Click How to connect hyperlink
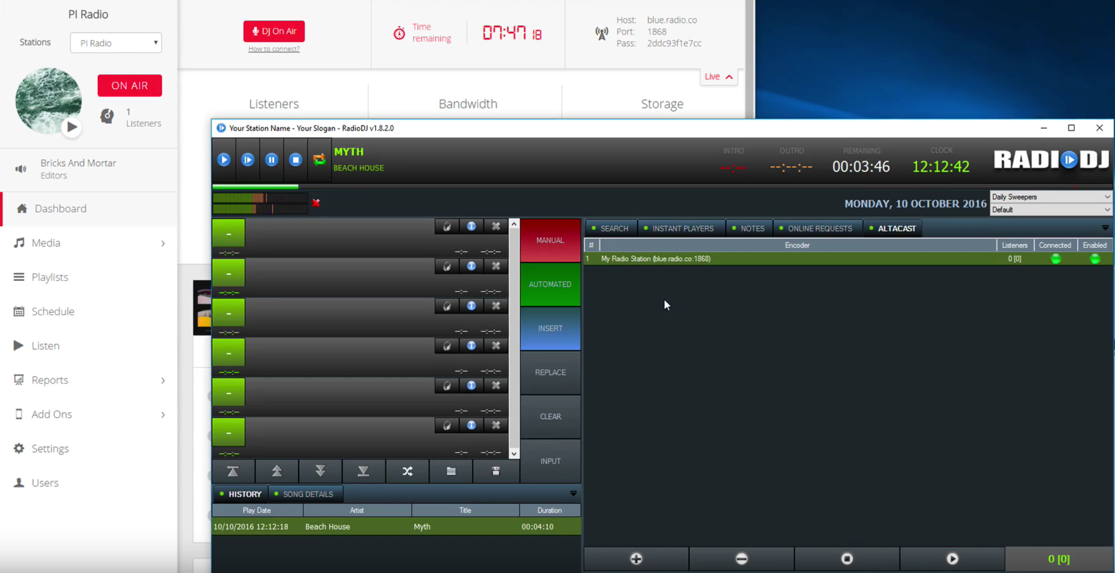Viewport: 1115px width, 573px height. click(x=273, y=48)
